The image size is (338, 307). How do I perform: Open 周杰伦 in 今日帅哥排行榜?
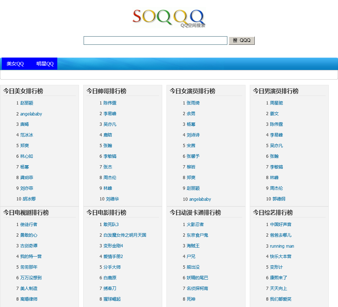[x=110, y=178]
